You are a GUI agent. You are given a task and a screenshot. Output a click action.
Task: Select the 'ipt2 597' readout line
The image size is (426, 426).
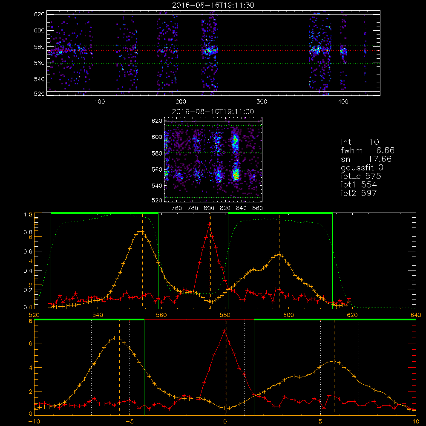click(x=359, y=193)
